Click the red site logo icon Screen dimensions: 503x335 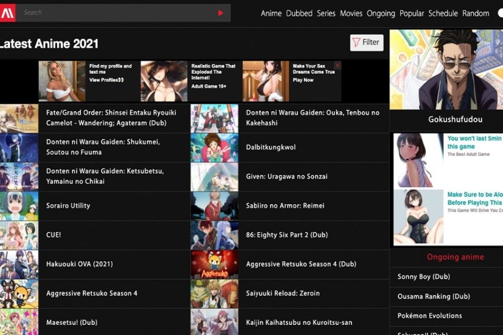pyautogui.click(x=7, y=13)
